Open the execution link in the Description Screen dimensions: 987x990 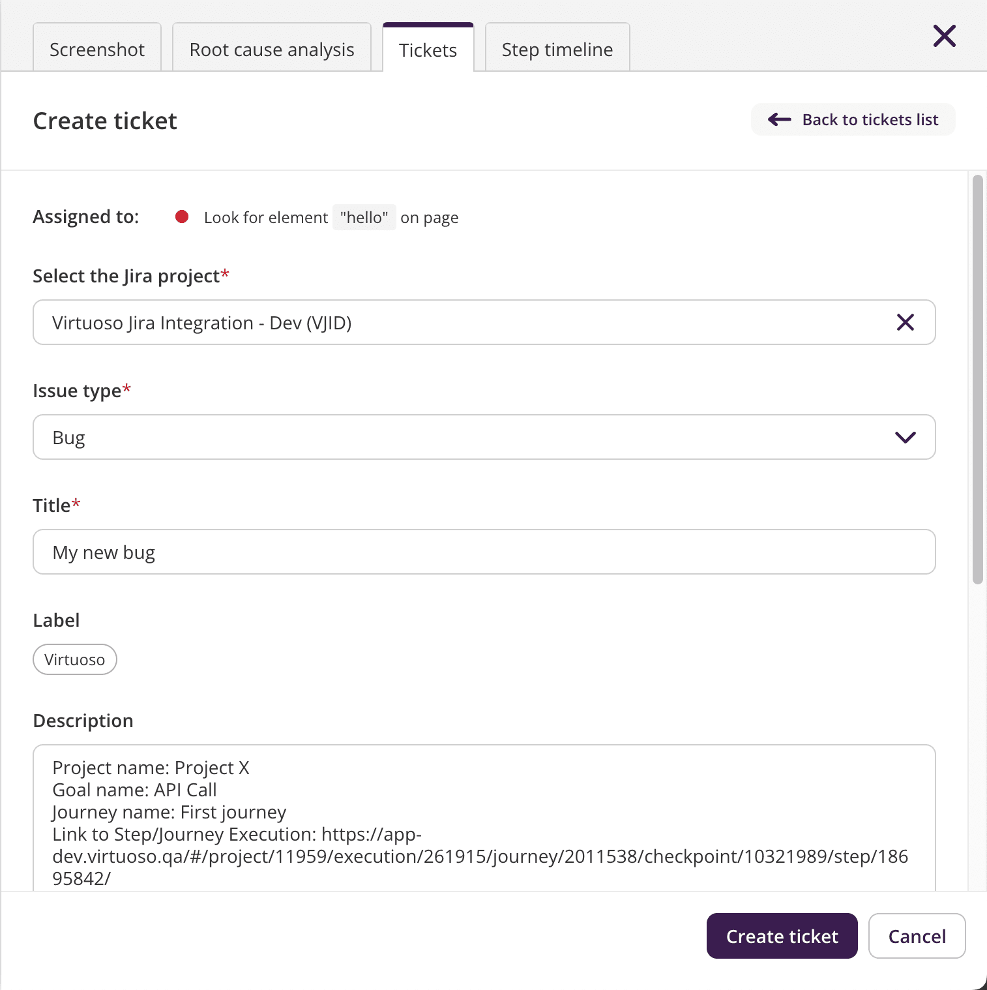click(x=480, y=856)
